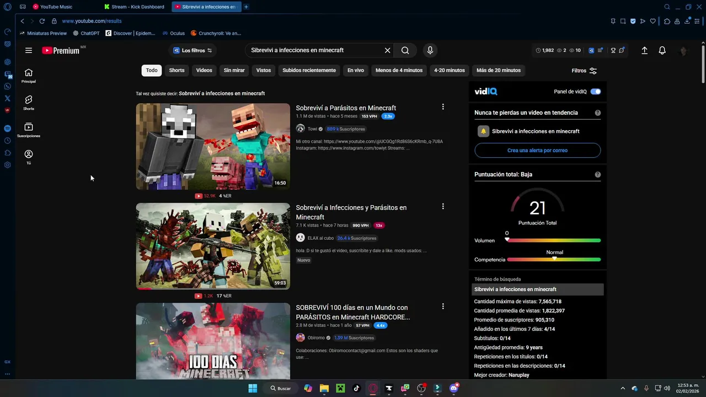The image size is (706, 397).
Task: Reload the page in the browser
Action: click(42, 21)
